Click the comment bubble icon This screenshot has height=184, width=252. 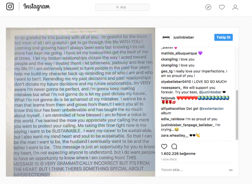tap(174, 146)
